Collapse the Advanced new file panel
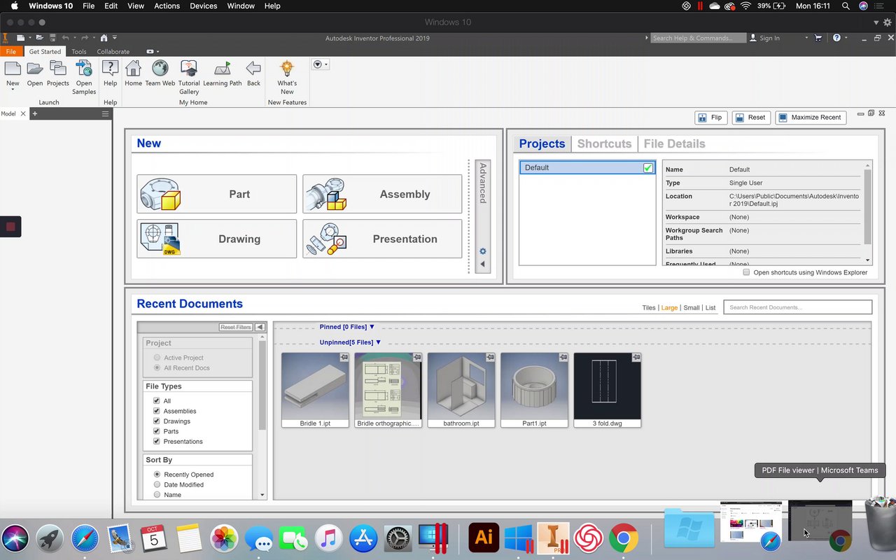 point(482,264)
